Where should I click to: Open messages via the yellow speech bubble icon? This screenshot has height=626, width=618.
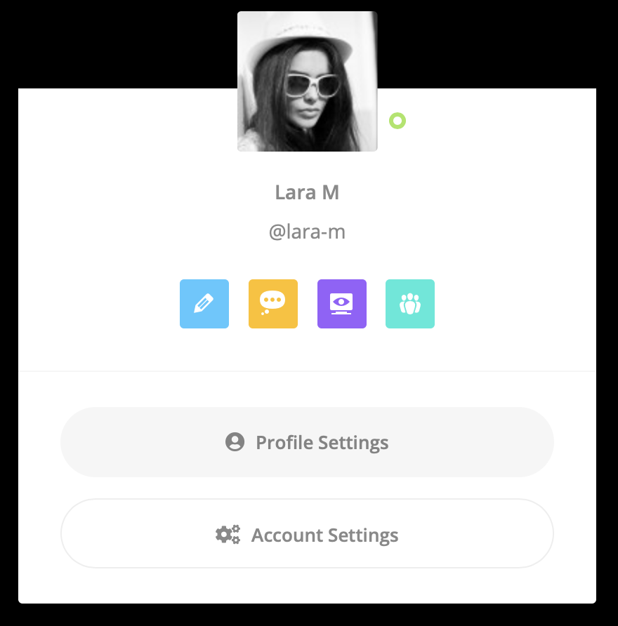(x=273, y=304)
